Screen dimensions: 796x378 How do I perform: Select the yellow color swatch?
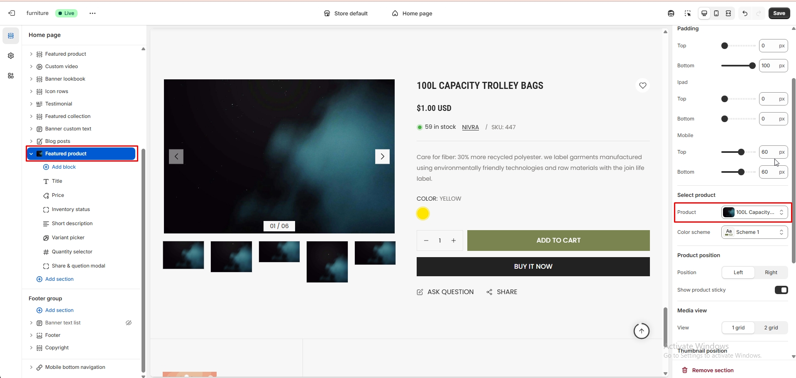[x=422, y=214]
